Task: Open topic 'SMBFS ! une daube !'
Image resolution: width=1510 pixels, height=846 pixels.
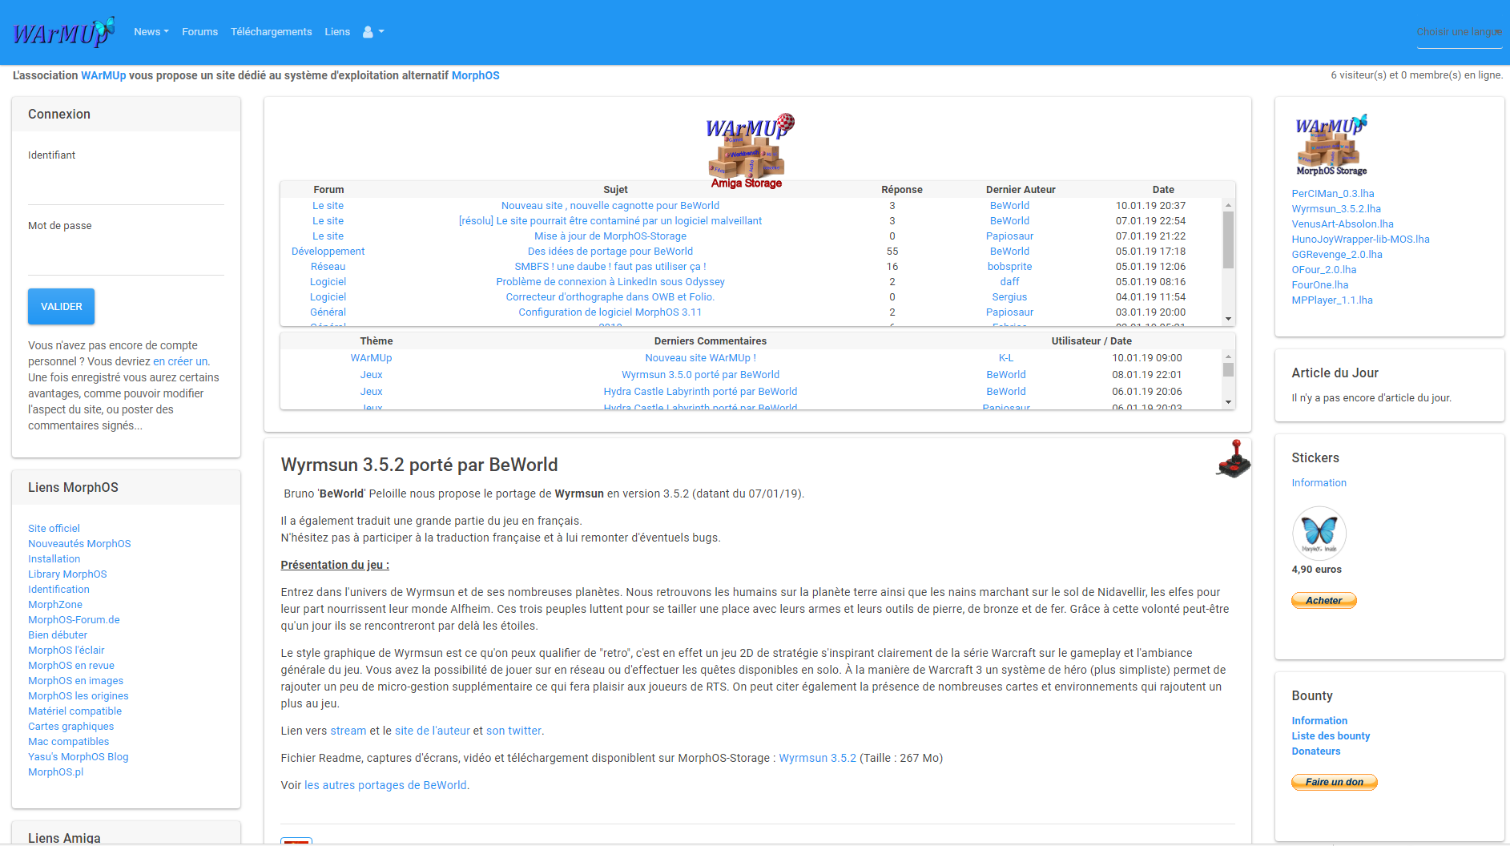Action: tap(610, 267)
